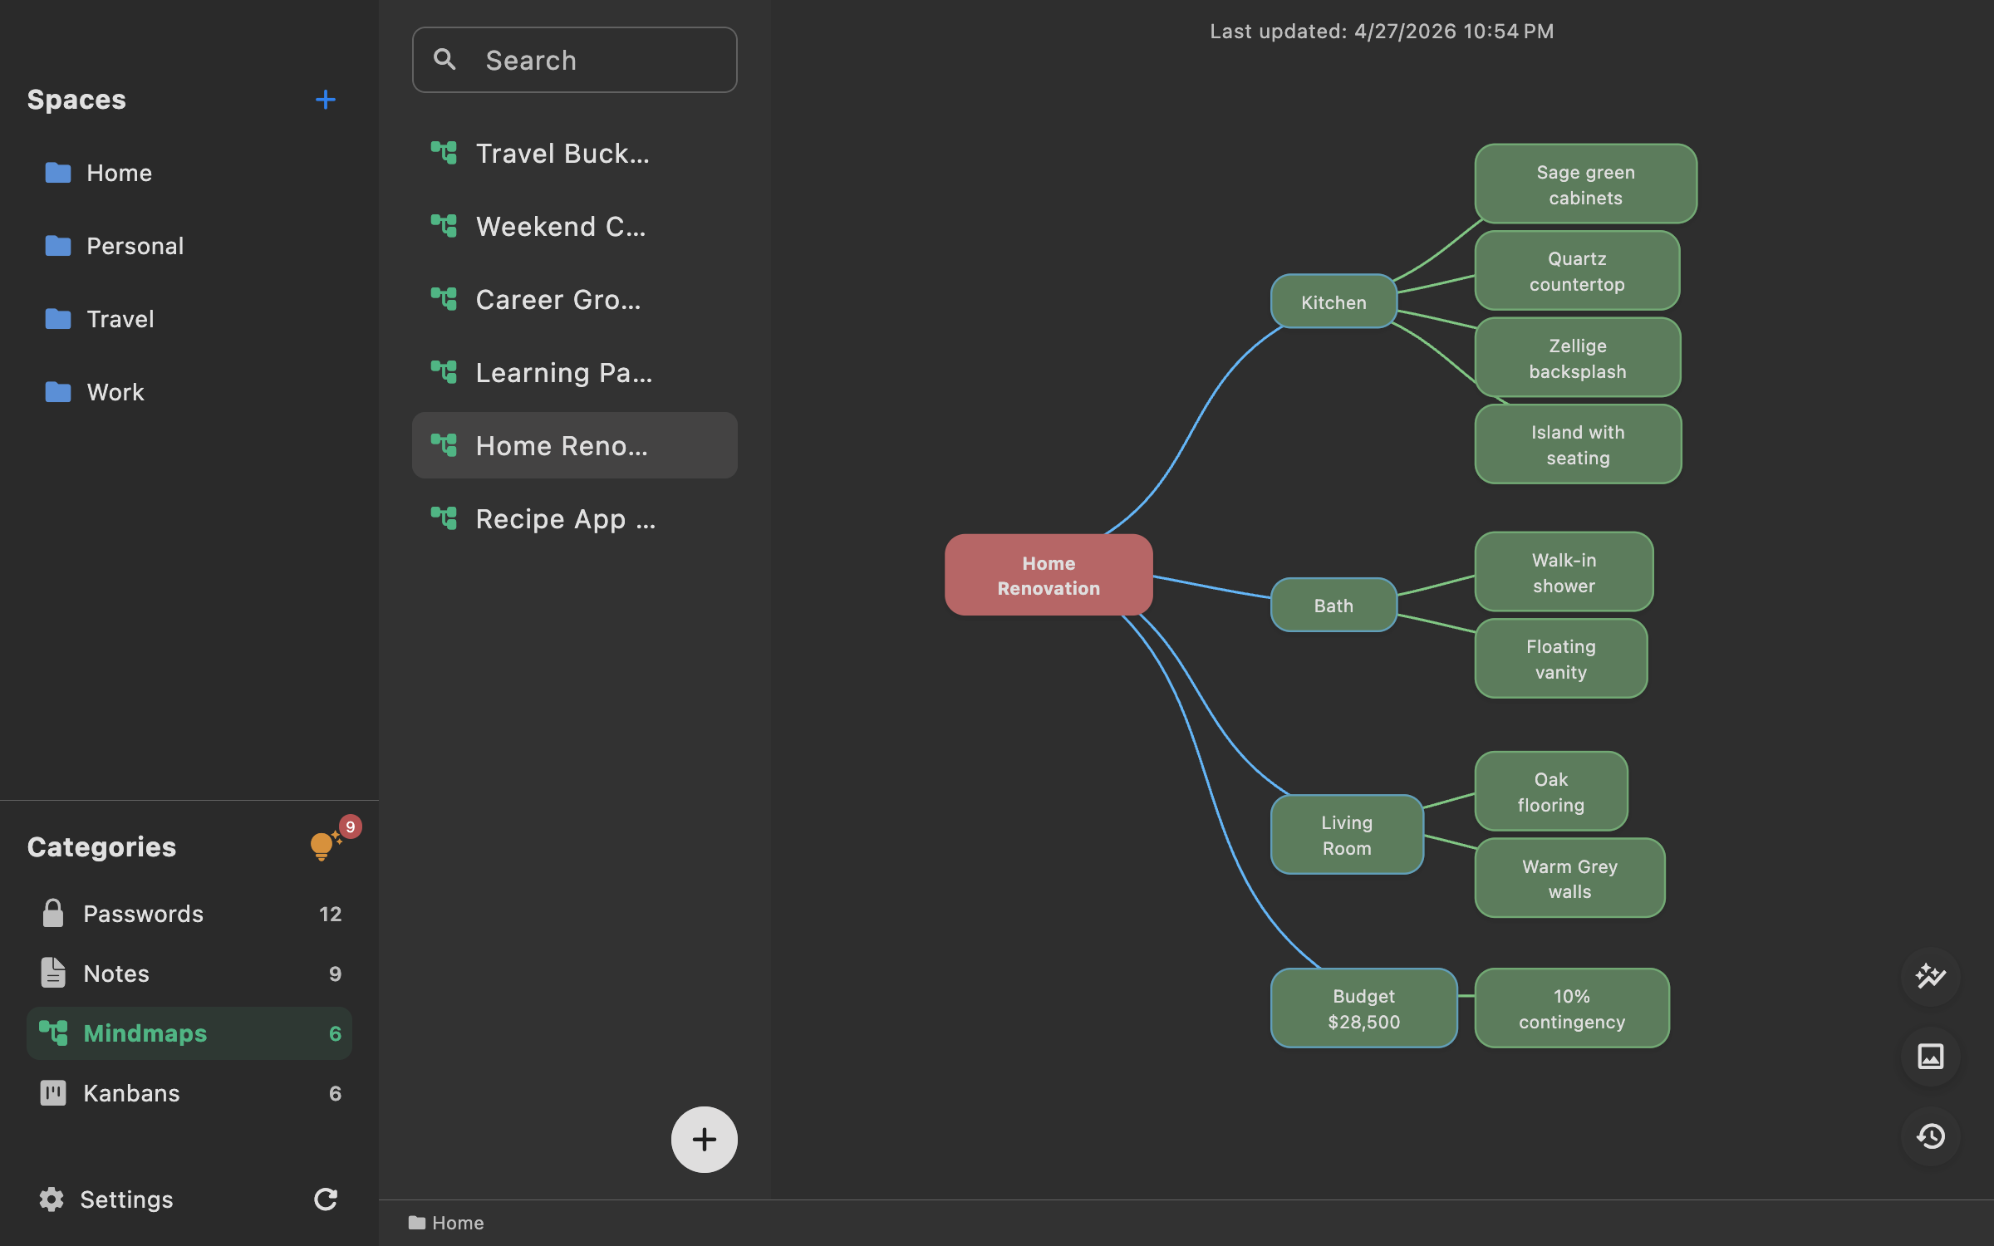The height and width of the screenshot is (1246, 1994).
Task: Select the Sage green cabinets node
Action: pos(1585,184)
